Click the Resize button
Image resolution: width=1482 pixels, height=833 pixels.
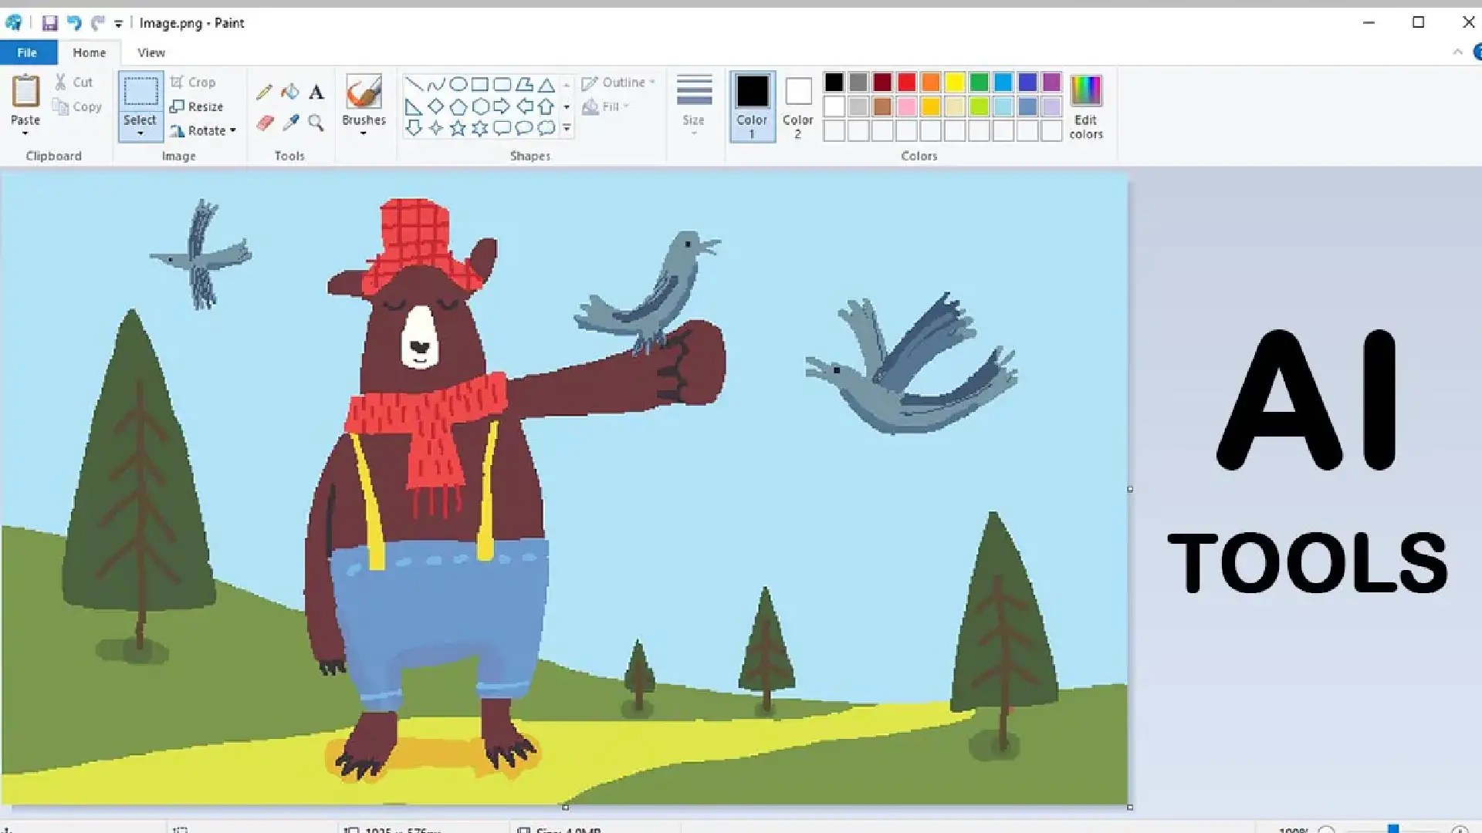tap(198, 106)
